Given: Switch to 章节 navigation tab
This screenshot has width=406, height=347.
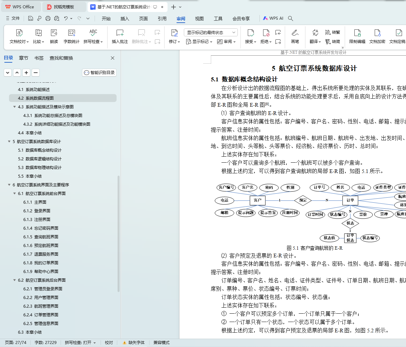Looking at the screenshot, I should click(x=24, y=58).
